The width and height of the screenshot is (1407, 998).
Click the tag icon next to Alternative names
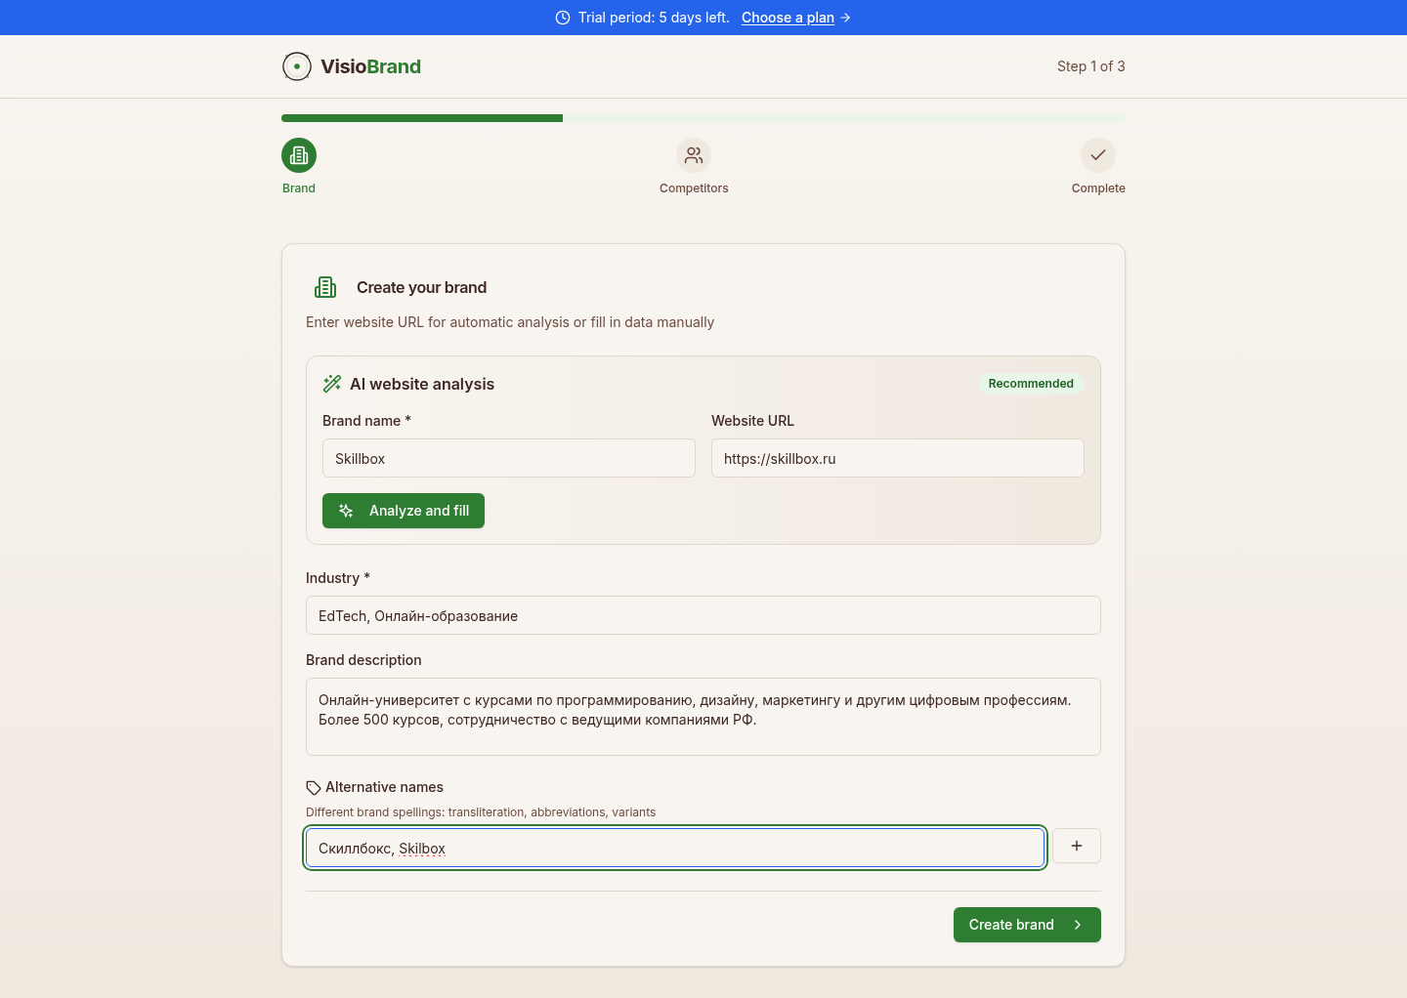314,787
